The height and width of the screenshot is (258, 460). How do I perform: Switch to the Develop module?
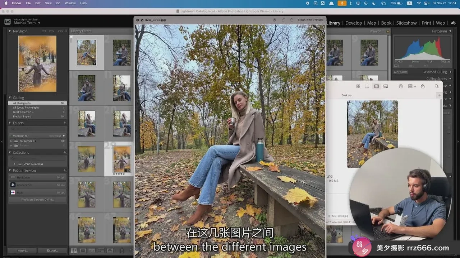tap(354, 23)
